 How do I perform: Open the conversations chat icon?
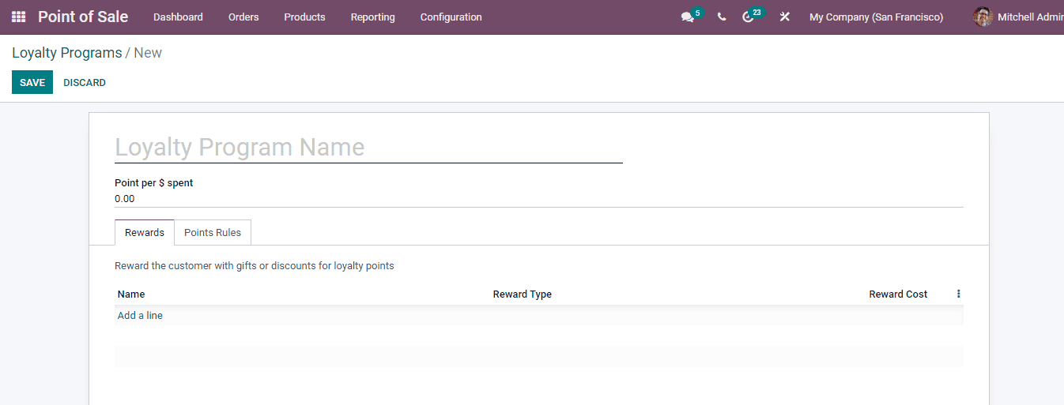coord(687,17)
